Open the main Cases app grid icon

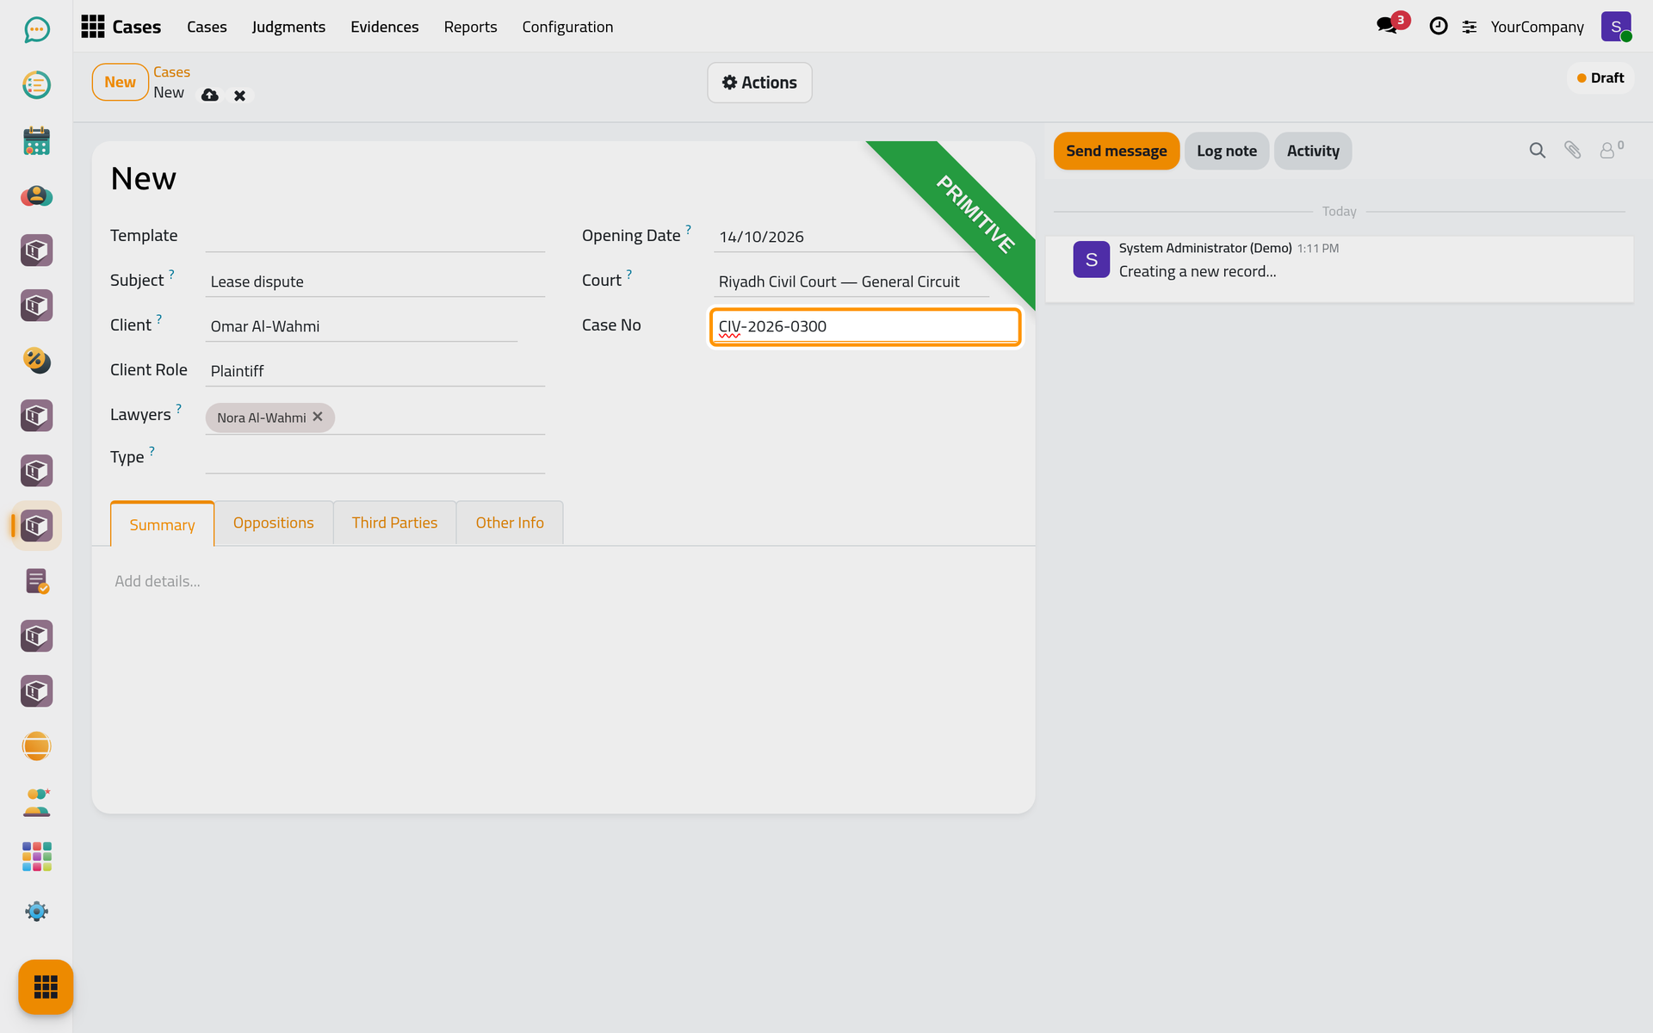click(93, 27)
